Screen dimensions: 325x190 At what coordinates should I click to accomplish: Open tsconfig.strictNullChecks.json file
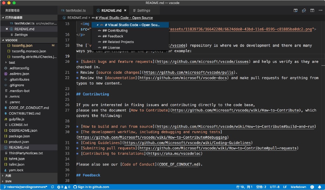(29, 57)
